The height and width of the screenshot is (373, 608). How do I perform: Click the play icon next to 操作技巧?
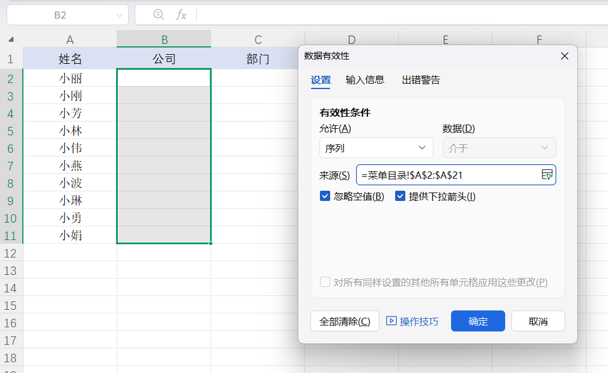coord(394,321)
